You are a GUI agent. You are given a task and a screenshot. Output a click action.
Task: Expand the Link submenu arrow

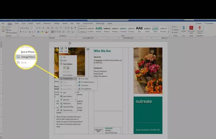pos(76,92)
